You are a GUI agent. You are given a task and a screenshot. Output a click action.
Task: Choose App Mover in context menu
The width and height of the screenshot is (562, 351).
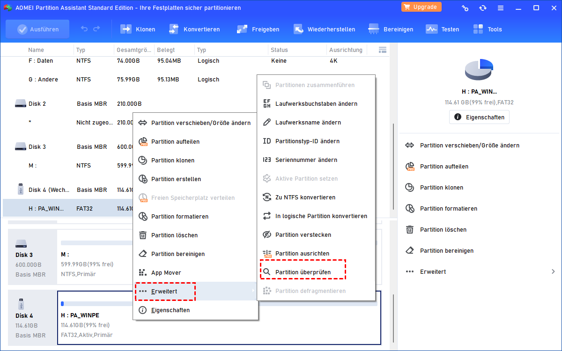click(196, 272)
